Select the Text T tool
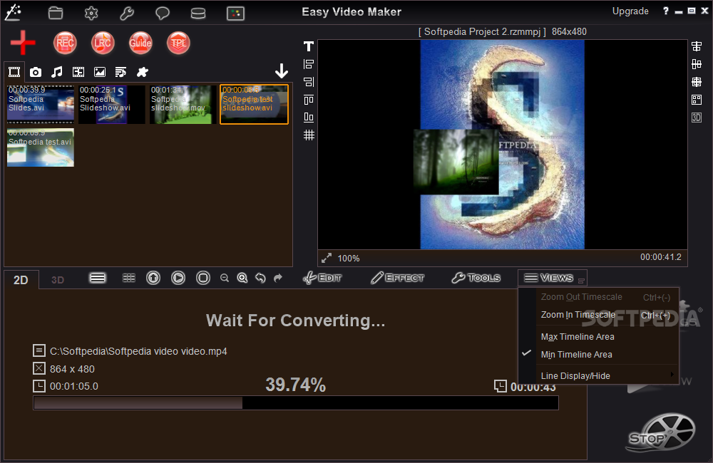This screenshot has height=463, width=713. tap(309, 46)
